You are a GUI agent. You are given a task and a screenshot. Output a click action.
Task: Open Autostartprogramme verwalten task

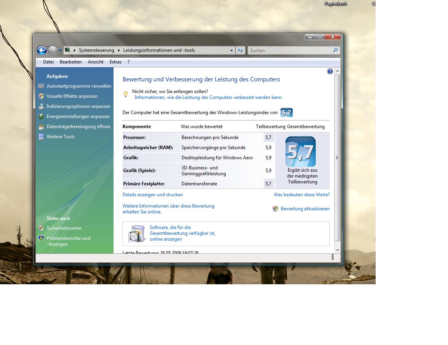[79, 86]
